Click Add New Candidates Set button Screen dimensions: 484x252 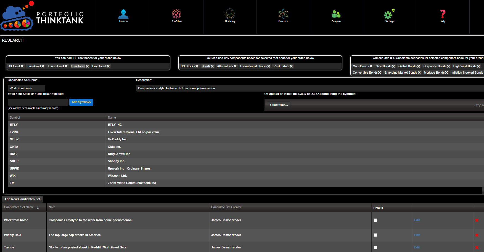pyautogui.click(x=22, y=199)
